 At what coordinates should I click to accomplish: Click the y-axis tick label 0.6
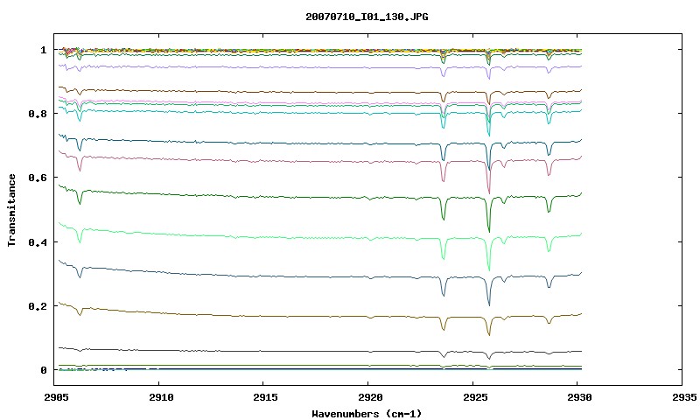tap(38, 178)
